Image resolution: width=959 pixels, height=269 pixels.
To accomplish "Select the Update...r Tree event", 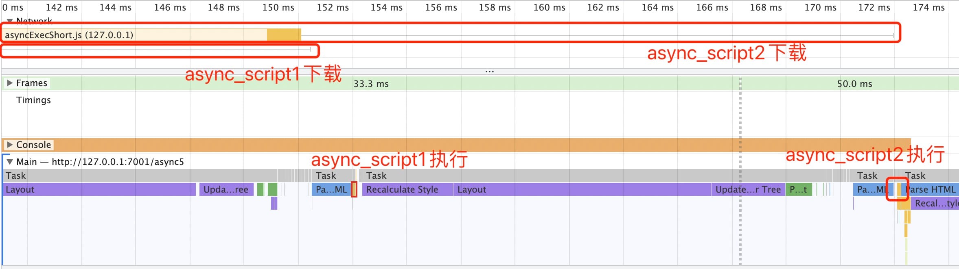I will click(748, 189).
